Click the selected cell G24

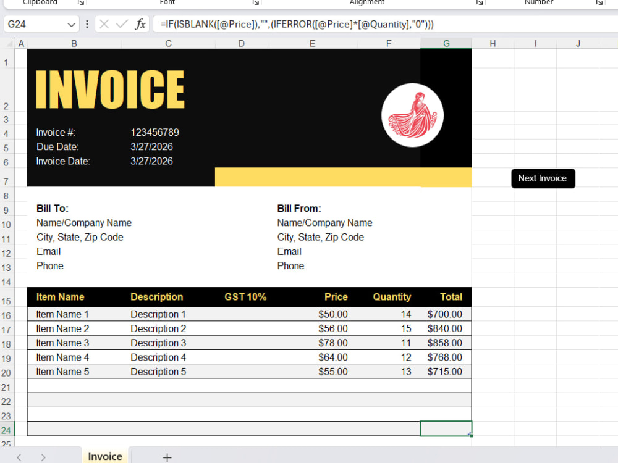pyautogui.click(x=446, y=429)
